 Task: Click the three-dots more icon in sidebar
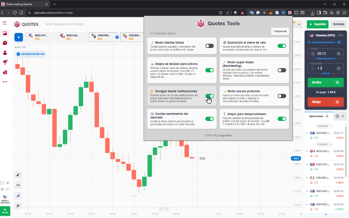(x=5, y=82)
